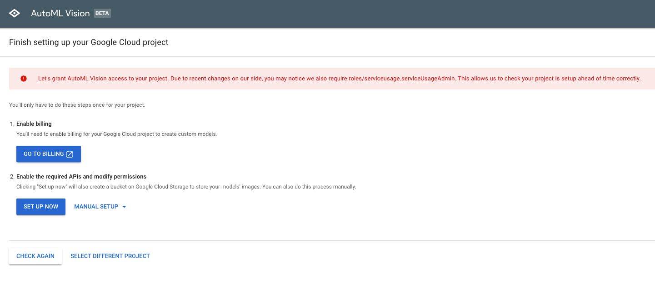The image size is (655, 288).
Task: Click the 'You'll need to enable billing' description
Action: click(x=117, y=134)
